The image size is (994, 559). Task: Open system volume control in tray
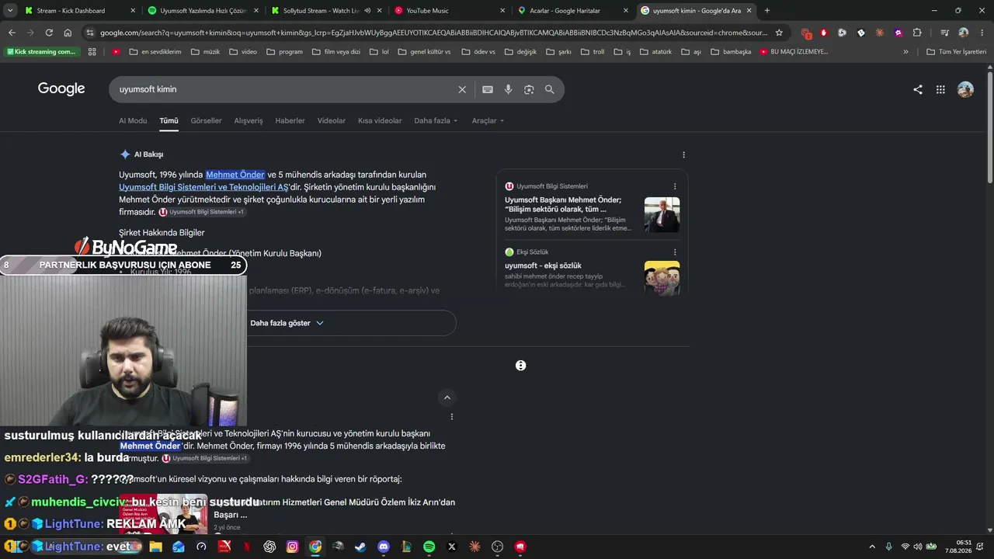(918, 547)
